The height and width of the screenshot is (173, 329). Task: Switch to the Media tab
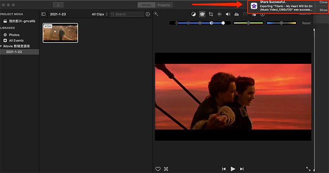[x=147, y=5]
